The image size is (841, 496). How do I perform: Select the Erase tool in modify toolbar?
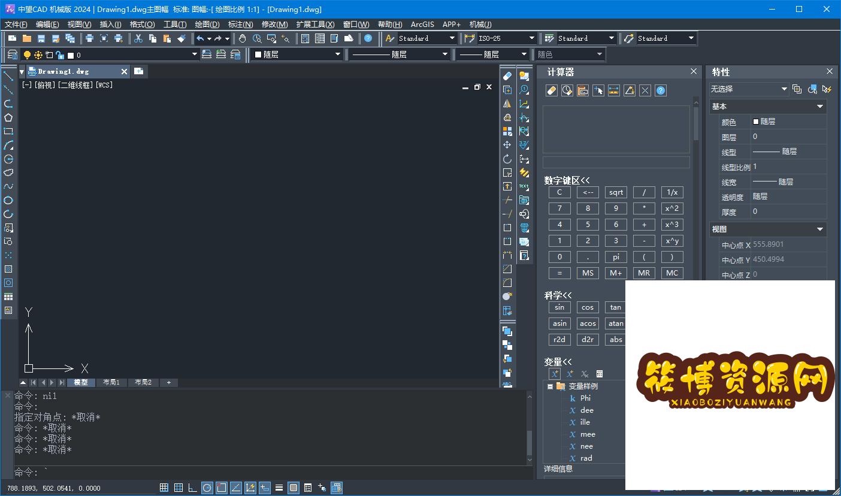tap(507, 76)
